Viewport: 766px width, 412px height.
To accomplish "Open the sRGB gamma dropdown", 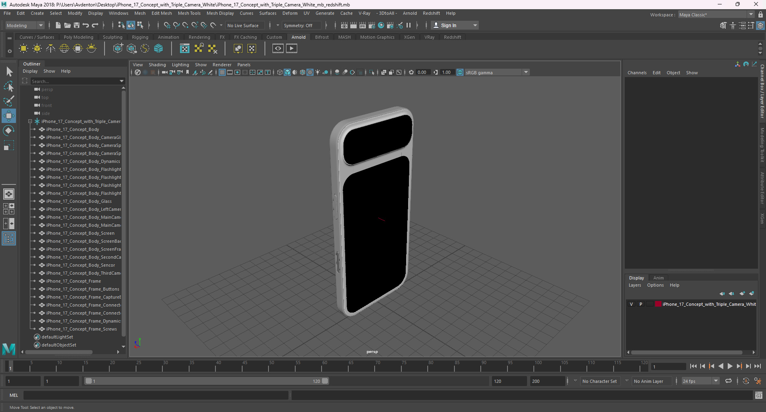I will click(x=497, y=72).
